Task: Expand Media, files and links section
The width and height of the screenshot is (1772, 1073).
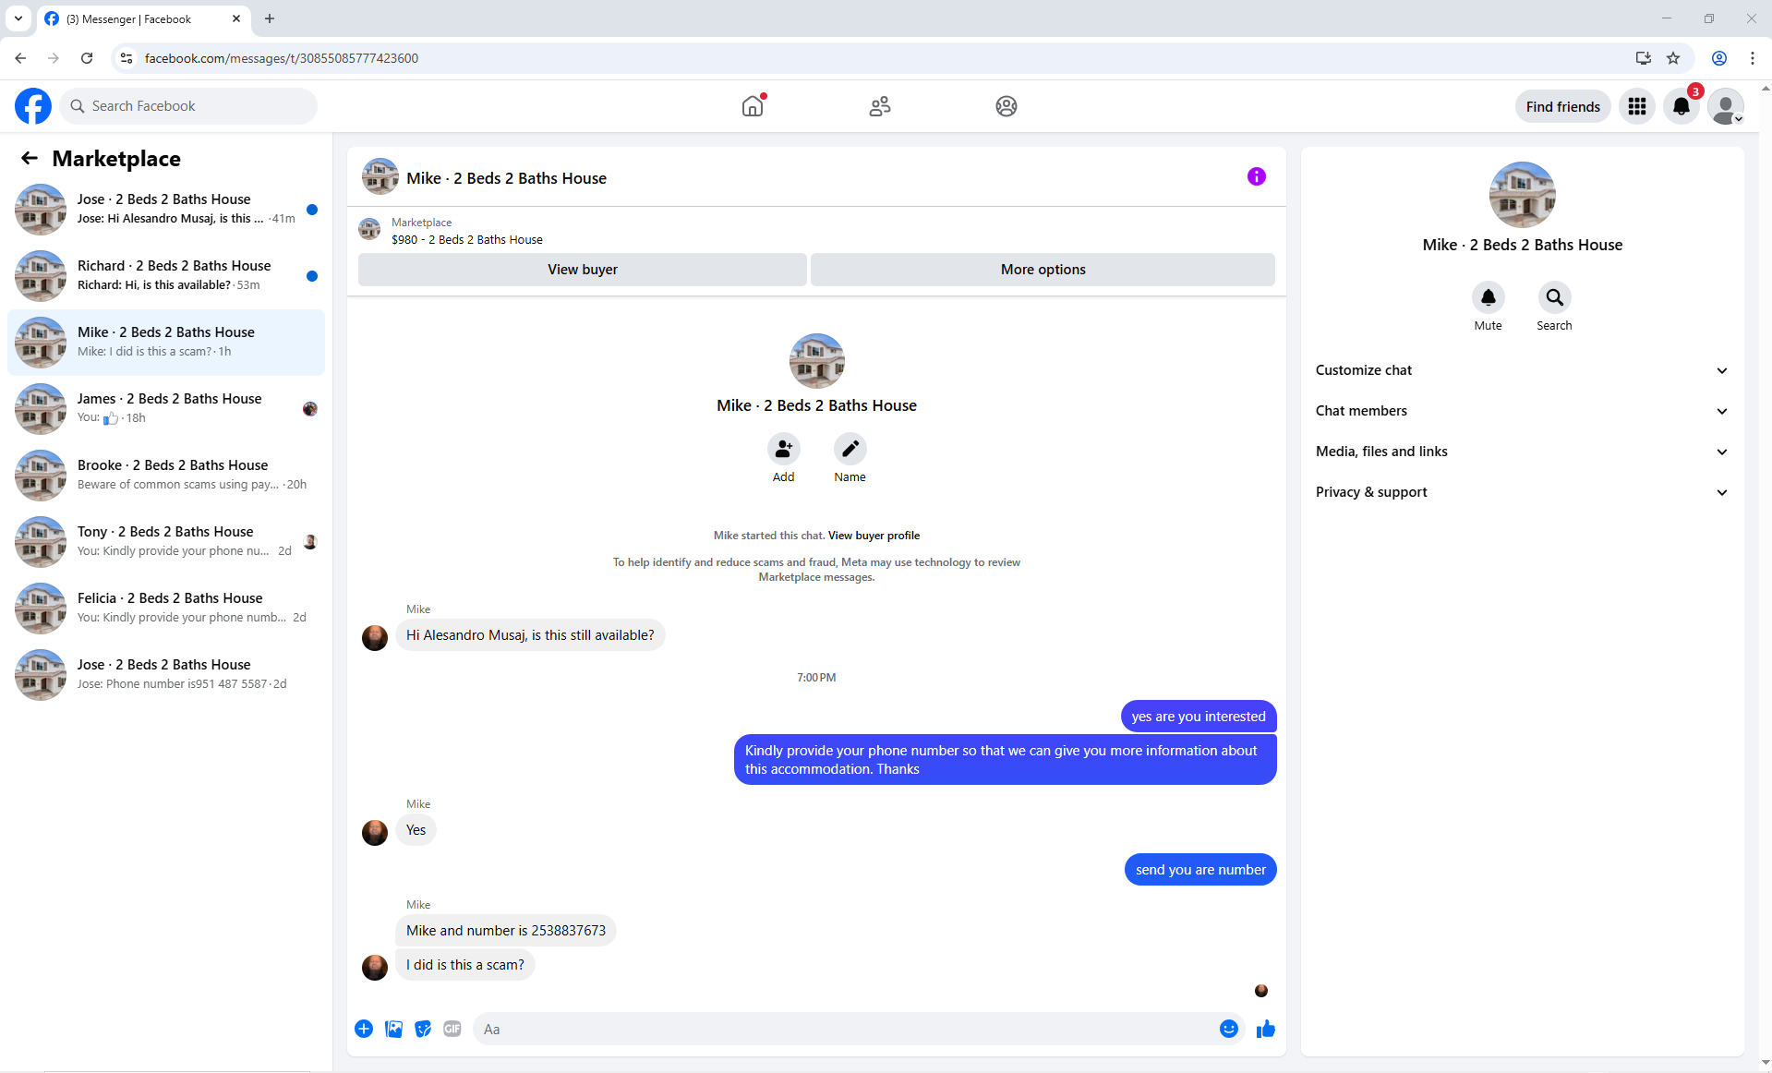Action: coord(1522,452)
